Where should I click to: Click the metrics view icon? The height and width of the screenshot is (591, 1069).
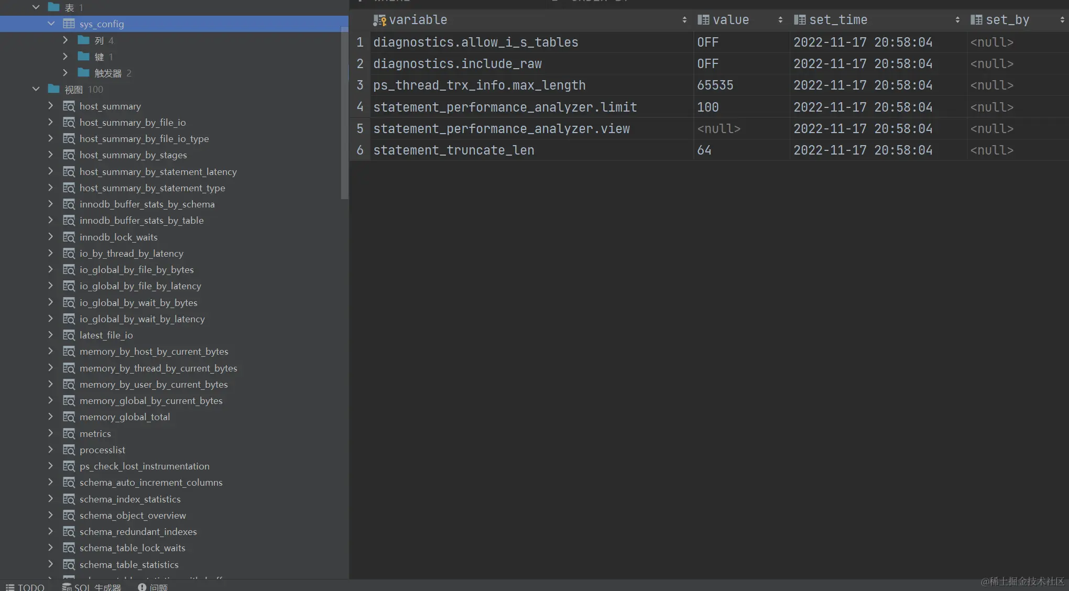[69, 434]
